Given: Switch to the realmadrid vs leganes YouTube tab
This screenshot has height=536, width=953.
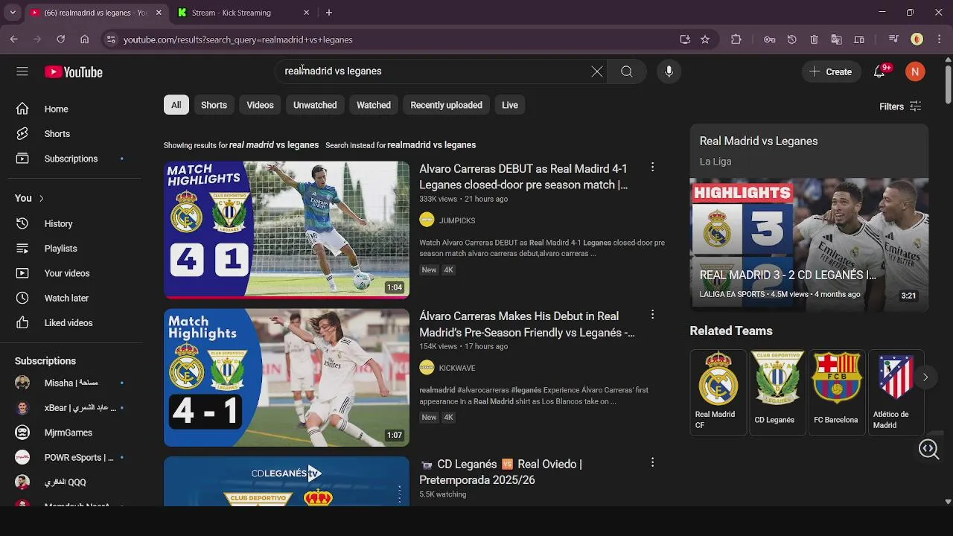Looking at the screenshot, I should (x=96, y=13).
